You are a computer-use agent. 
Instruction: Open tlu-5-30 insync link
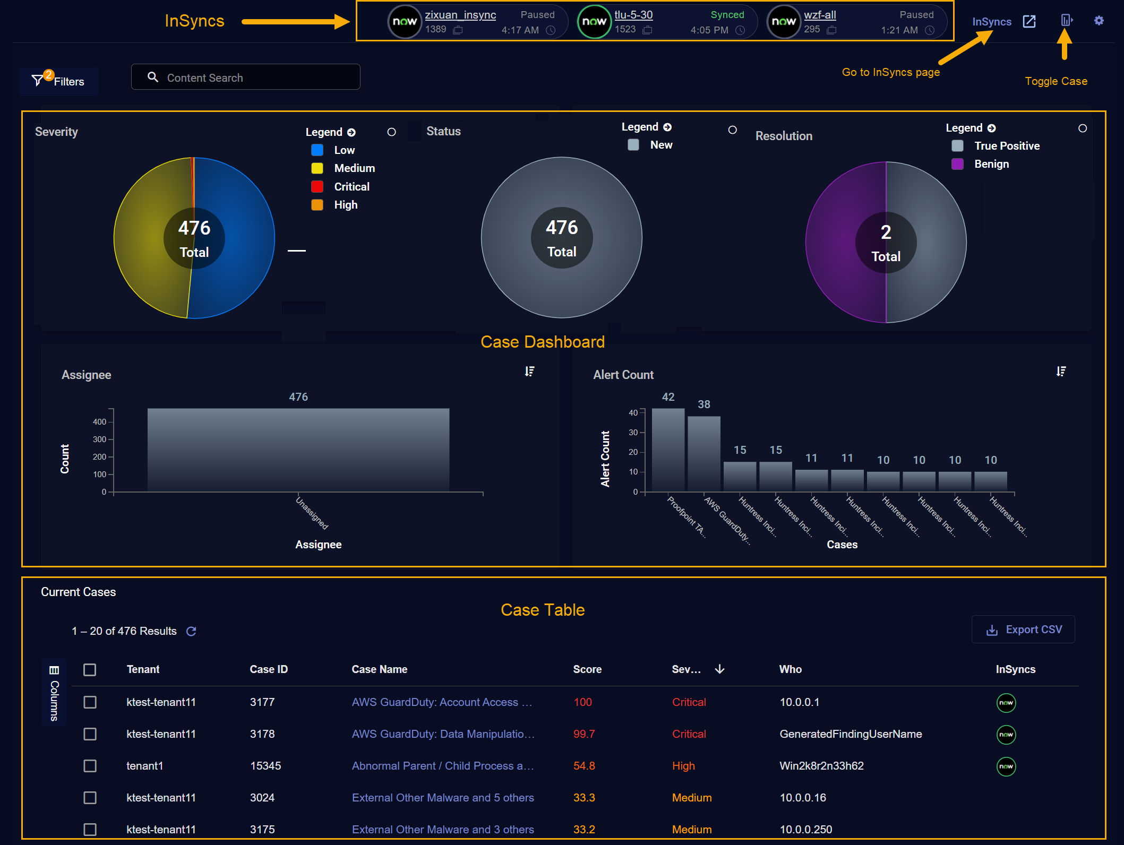point(633,15)
